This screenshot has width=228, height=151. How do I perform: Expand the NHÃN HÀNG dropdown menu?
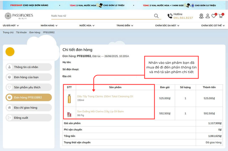(49, 25)
